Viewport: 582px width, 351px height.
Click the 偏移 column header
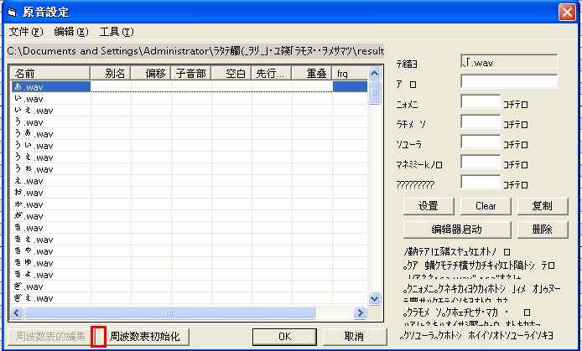coord(151,74)
